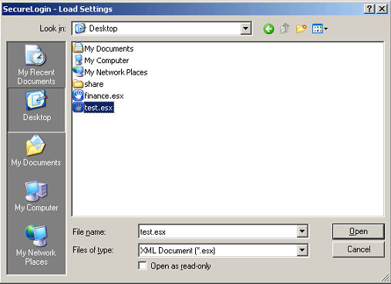Select My Network Places icon in file list
Image resolution: width=391 pixels, height=284 pixels.
click(x=78, y=72)
